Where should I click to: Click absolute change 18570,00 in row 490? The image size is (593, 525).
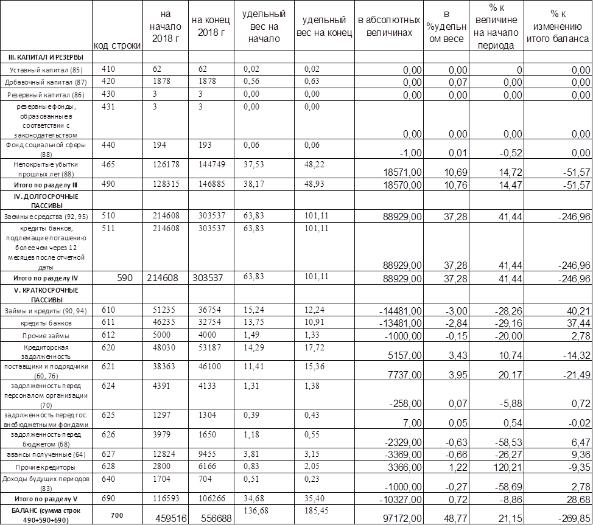(x=389, y=184)
